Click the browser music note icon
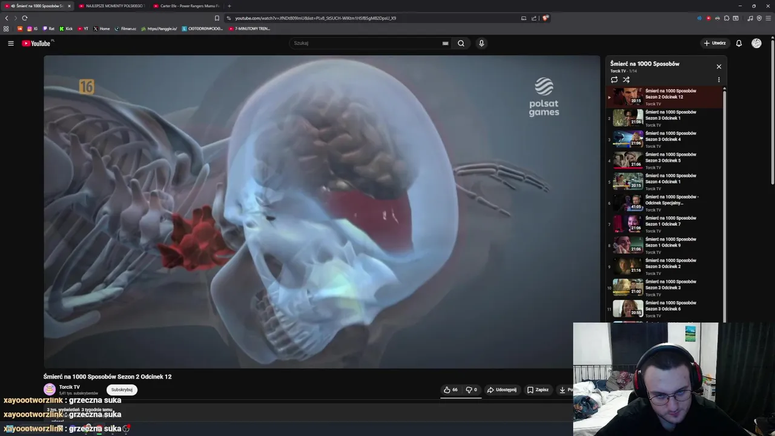This screenshot has width=775, height=436. pos(750,18)
